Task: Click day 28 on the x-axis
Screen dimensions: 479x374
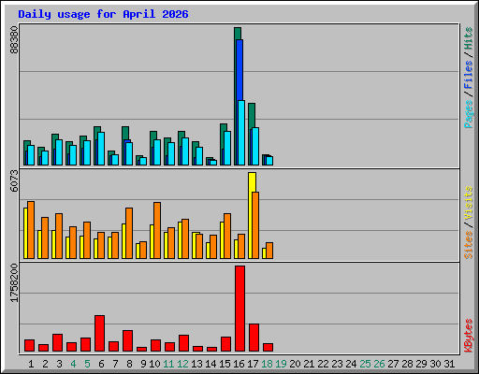Action: (x=407, y=364)
